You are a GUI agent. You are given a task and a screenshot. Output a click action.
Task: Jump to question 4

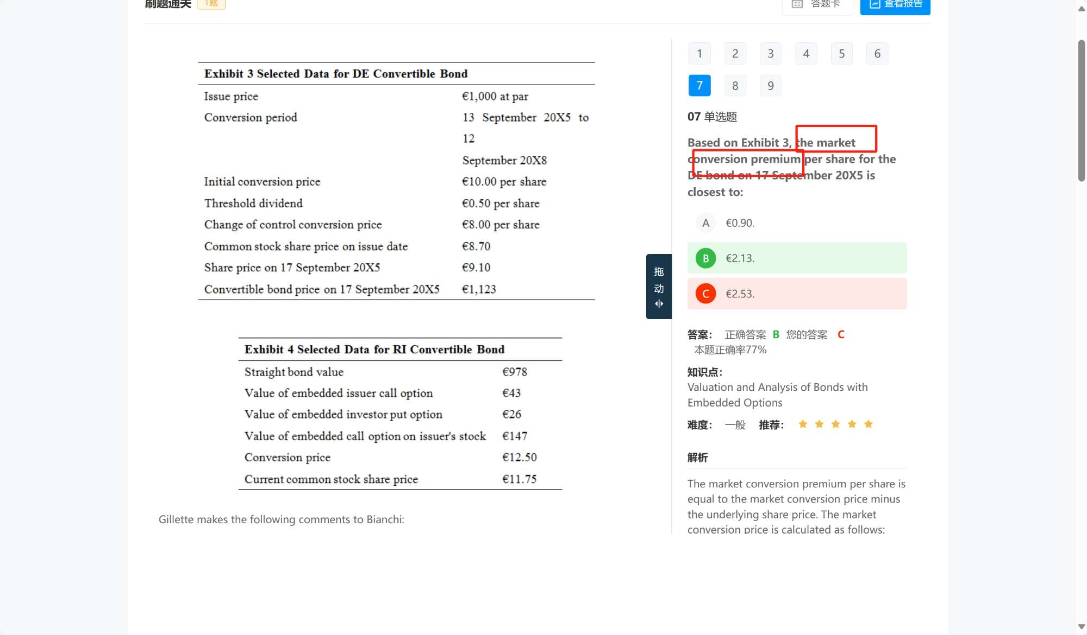point(806,54)
